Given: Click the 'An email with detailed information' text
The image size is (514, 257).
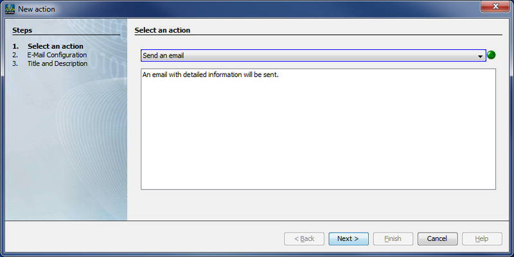Looking at the screenshot, I should click(x=210, y=75).
